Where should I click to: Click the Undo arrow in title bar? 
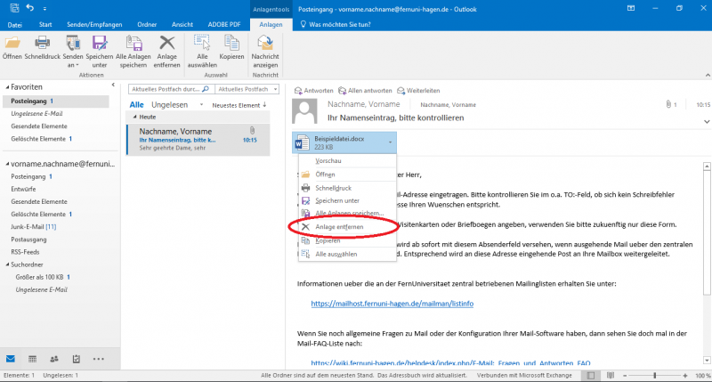[x=30, y=8]
